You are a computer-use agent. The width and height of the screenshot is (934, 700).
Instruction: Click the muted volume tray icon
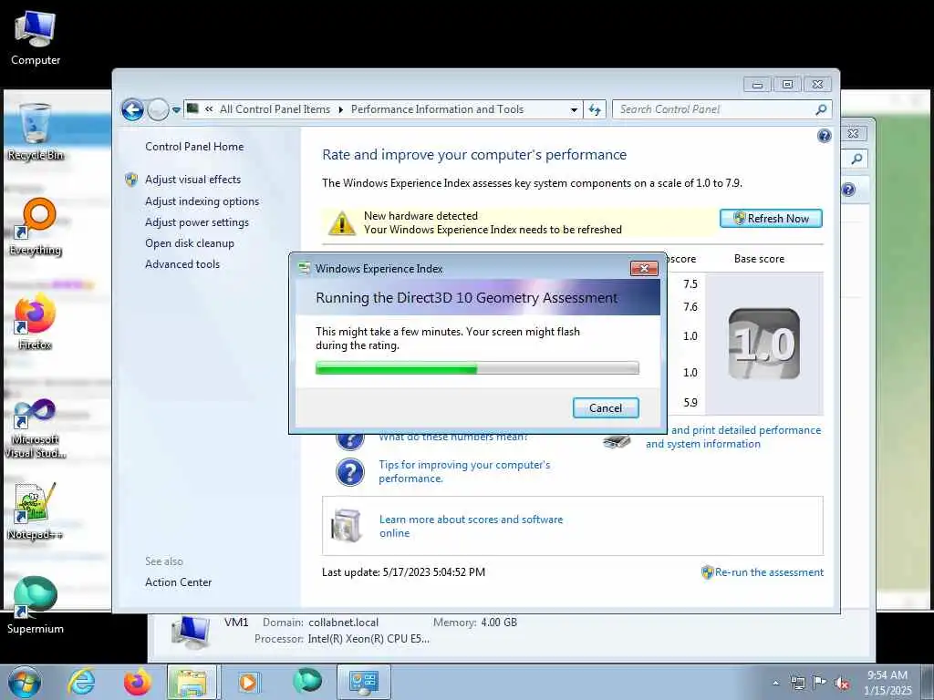point(842,683)
